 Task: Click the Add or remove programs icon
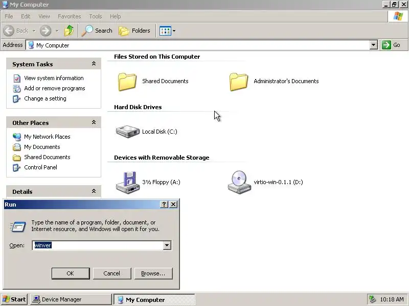17,88
